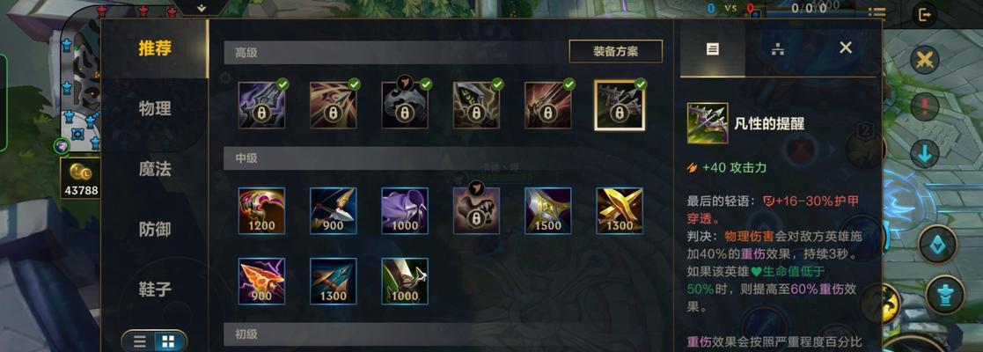Select the green boot 1000 gold item

[x=405, y=282]
